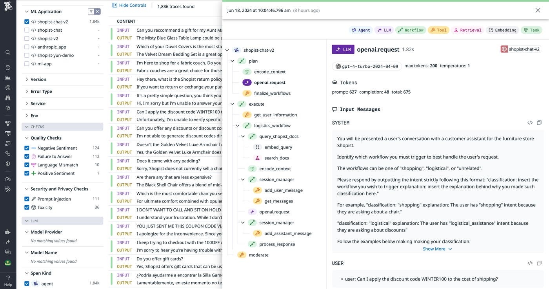Select the Workflow span type filter
Viewport: 549px width, 289px height.
coord(410,30)
